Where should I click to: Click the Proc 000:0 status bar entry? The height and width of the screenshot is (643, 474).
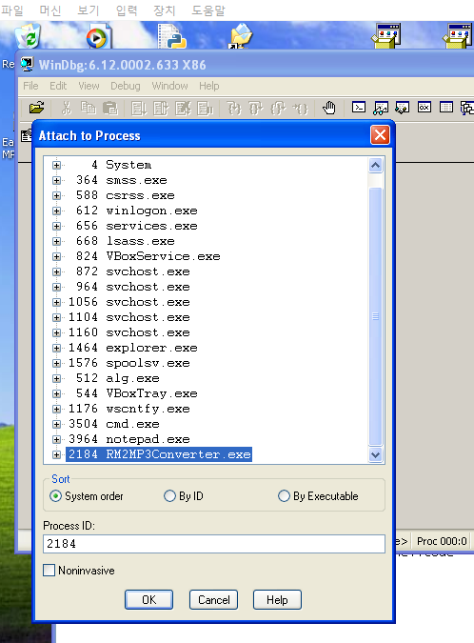pos(442,541)
